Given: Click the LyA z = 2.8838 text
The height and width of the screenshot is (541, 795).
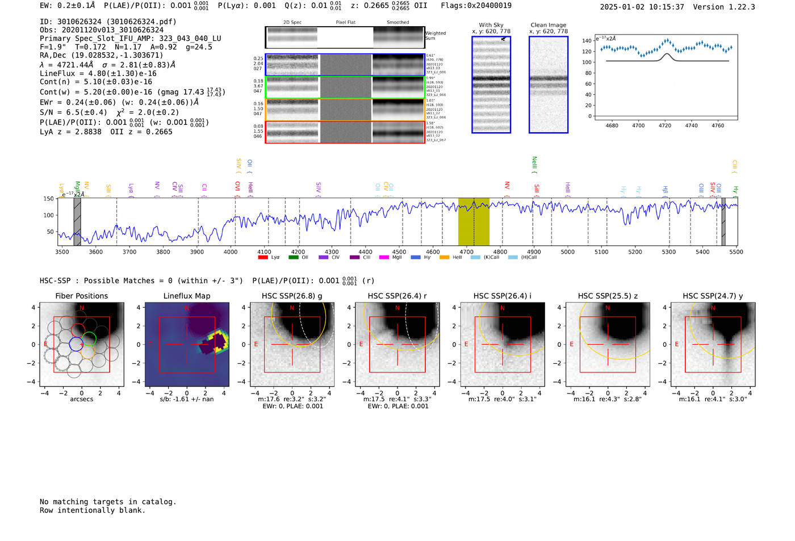Looking at the screenshot, I should click(70, 132).
